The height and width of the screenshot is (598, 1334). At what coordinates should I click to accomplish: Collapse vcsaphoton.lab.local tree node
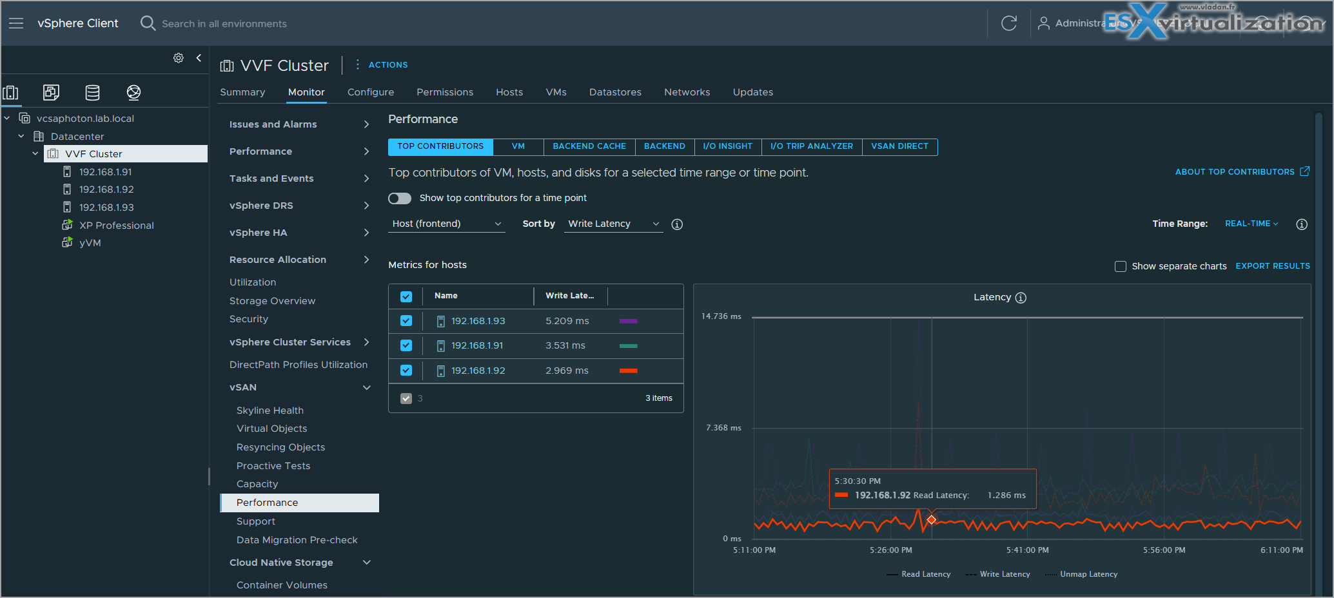point(7,119)
